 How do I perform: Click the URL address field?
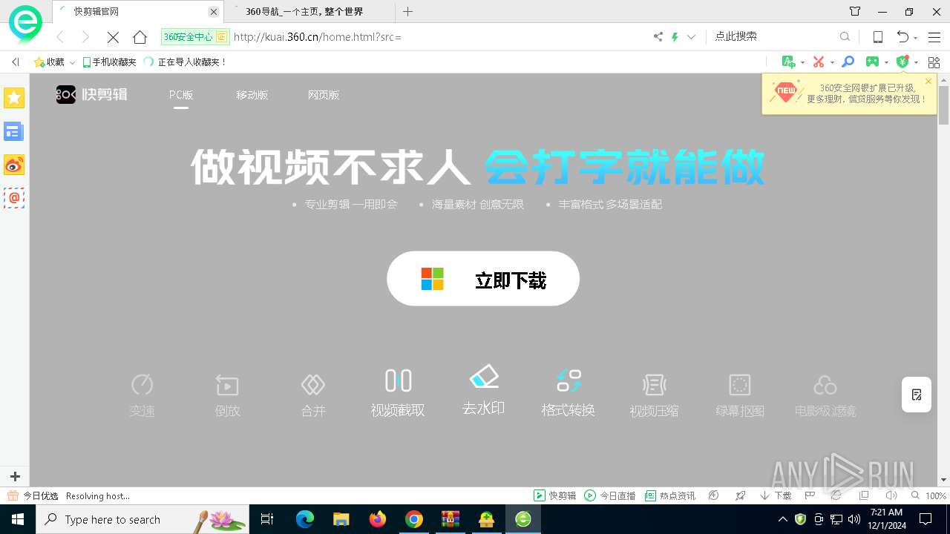(x=438, y=36)
